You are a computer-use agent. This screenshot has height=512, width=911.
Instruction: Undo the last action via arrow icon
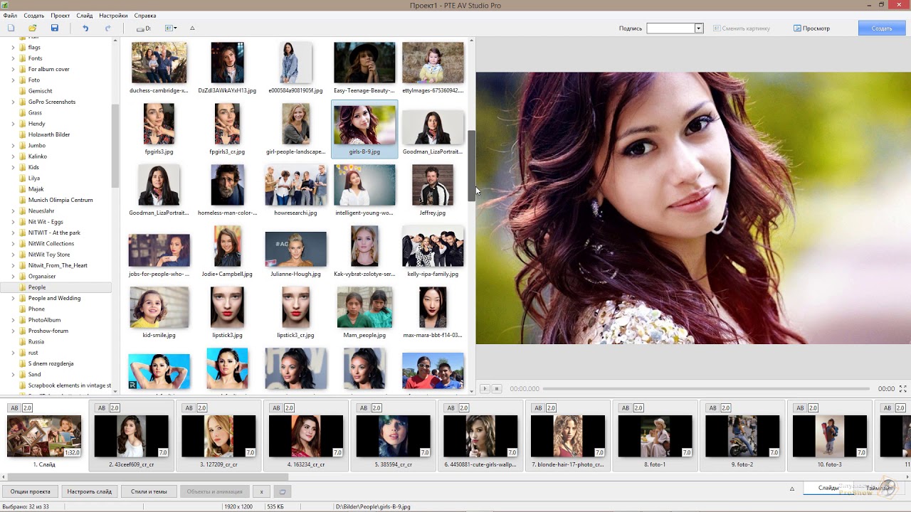pyautogui.click(x=85, y=28)
